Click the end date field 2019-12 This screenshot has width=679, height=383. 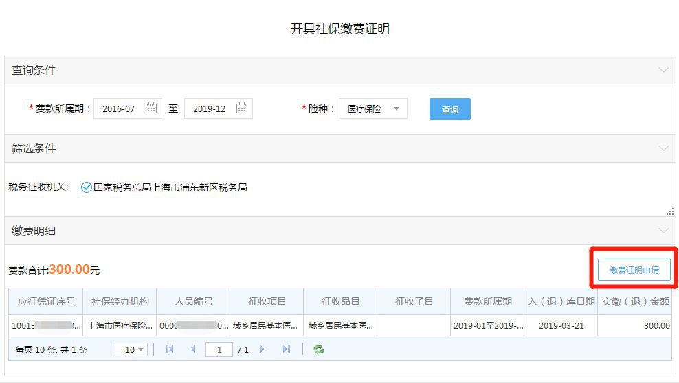point(210,108)
